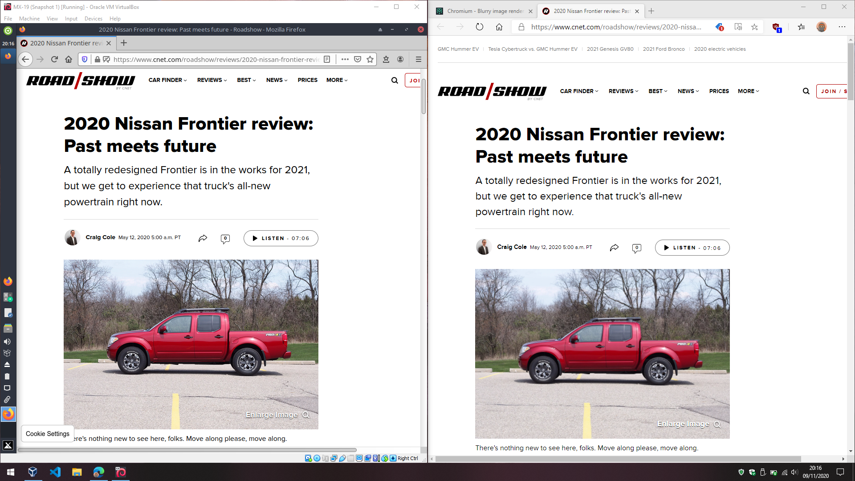Add to favorites star in Edge
The height and width of the screenshot is (481, 855).
(754, 27)
